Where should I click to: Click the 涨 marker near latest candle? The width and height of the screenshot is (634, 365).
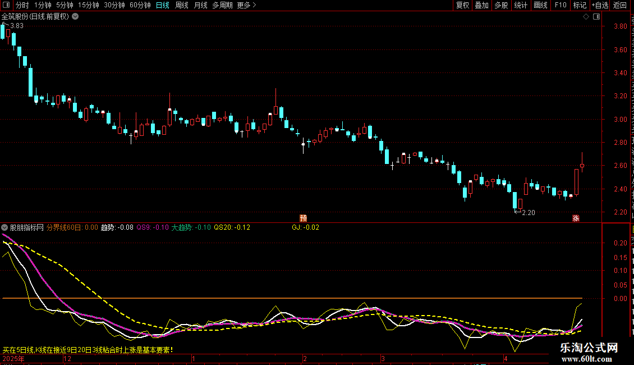tap(576, 218)
